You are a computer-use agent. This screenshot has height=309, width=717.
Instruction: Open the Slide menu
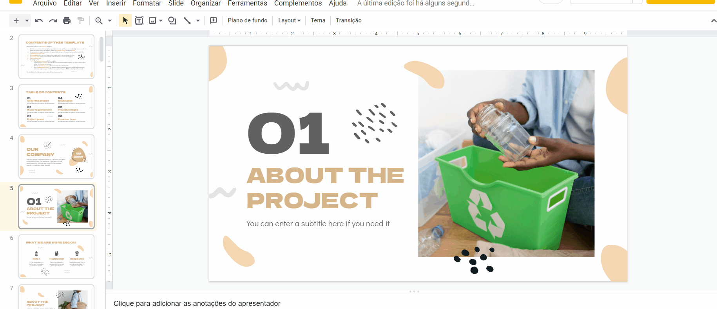(x=176, y=4)
